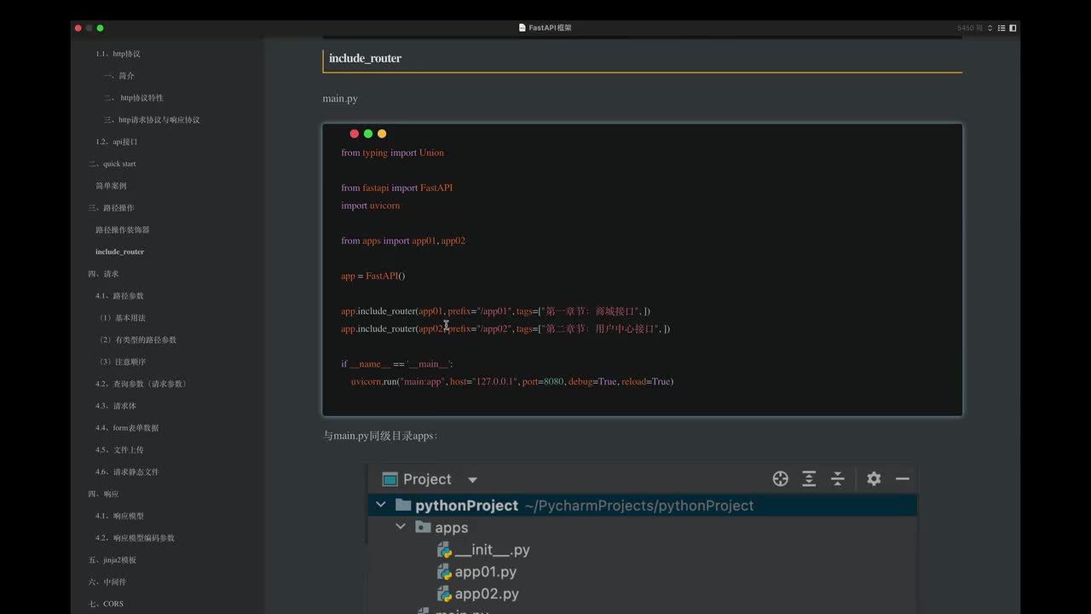This screenshot has width=1091, height=614.
Task: Select the pythonProject folder icon
Action: (x=403, y=505)
